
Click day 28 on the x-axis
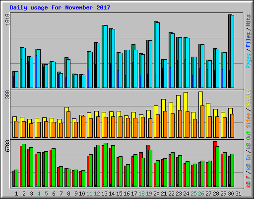[x=216, y=194]
